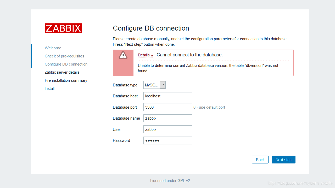Image resolution: width=335 pixels, height=188 pixels.
Task: Click the Database type label
Action: 125,85
